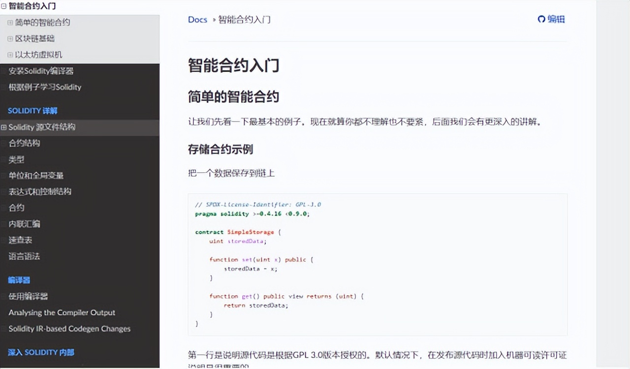Select 类型 in the sidebar
The image size is (630, 369).
tap(16, 159)
